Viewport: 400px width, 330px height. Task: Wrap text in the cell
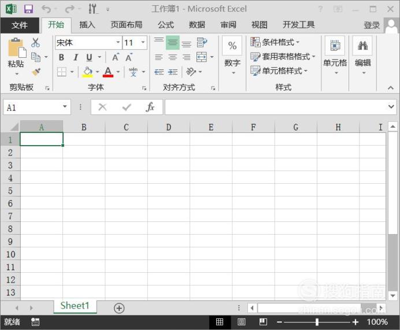202,43
